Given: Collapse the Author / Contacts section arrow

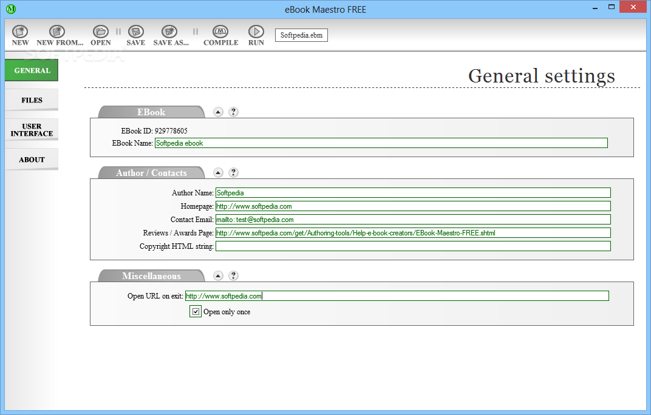Looking at the screenshot, I should [x=218, y=172].
